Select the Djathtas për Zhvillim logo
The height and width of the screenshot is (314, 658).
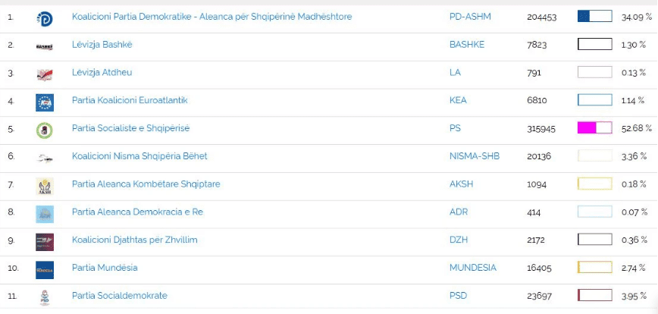tap(45, 242)
